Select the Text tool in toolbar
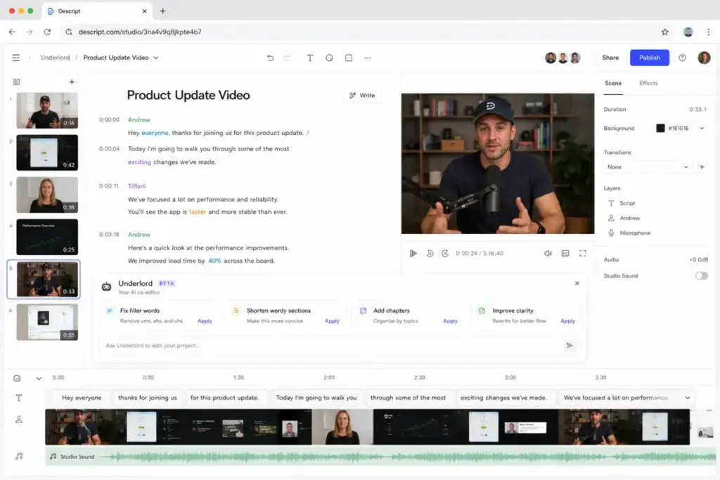This screenshot has height=480, width=720. (310, 58)
